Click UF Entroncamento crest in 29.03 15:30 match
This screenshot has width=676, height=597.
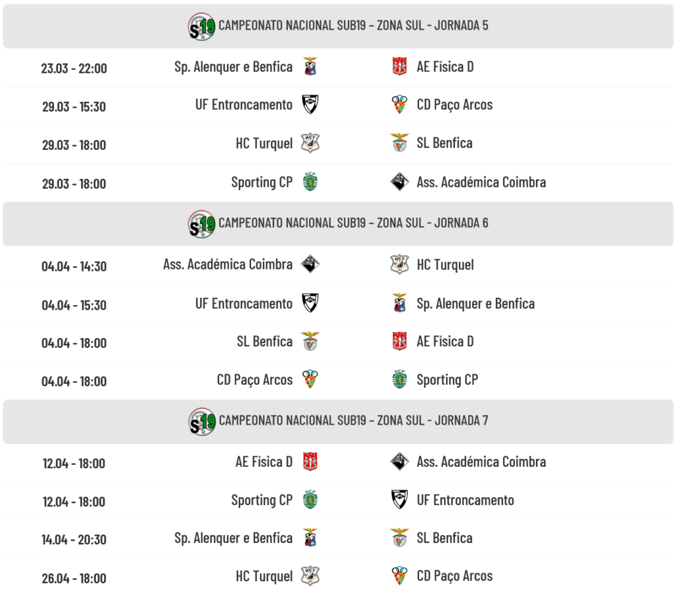(x=310, y=105)
